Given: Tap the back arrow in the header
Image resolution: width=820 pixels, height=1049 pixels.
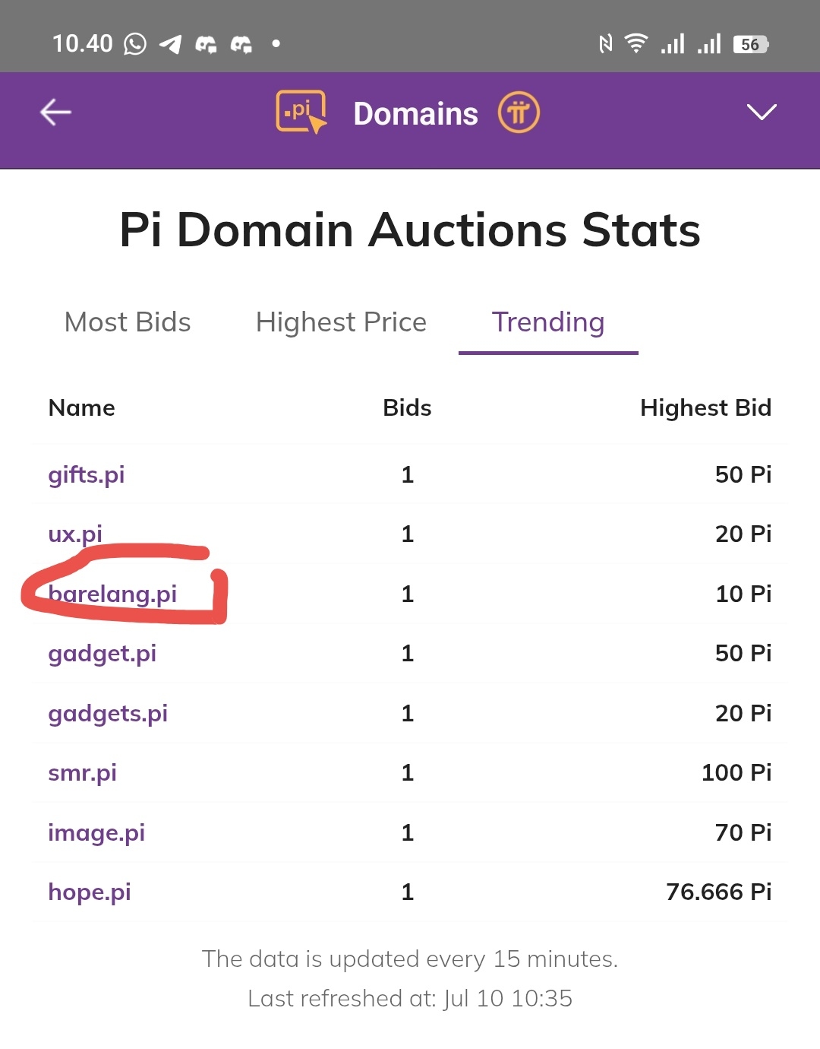Looking at the screenshot, I should (55, 113).
